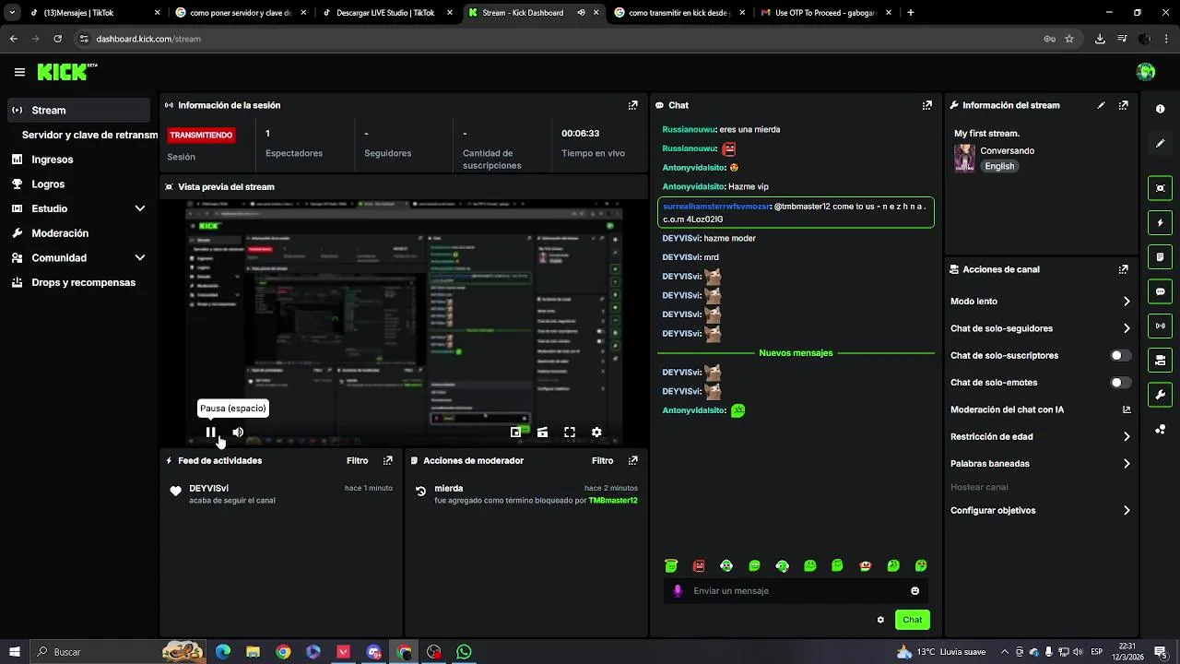Click the Buscar taskbar search box

pyautogui.click(x=120, y=652)
